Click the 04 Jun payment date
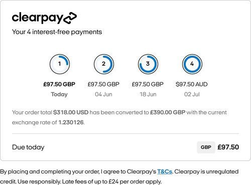Viewport: 251px width, 185px height. (103, 94)
